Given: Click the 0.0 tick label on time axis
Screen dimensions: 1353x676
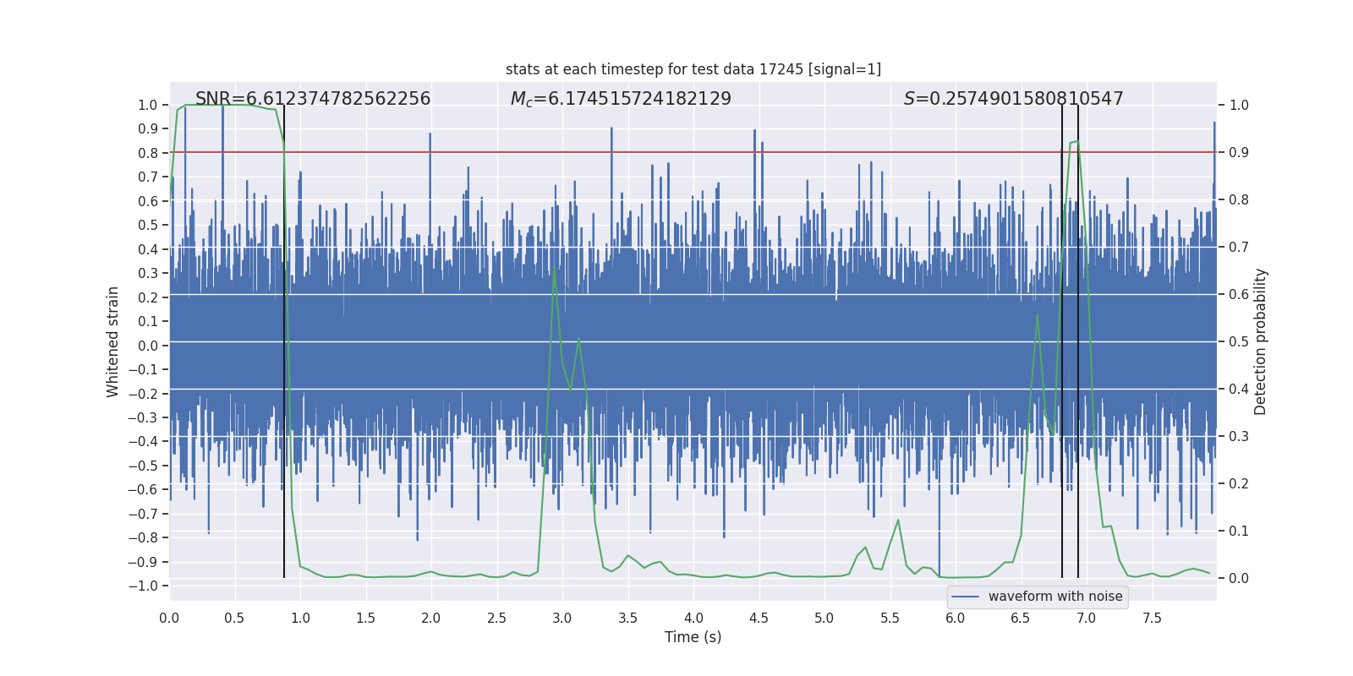Looking at the screenshot, I should point(169,619).
